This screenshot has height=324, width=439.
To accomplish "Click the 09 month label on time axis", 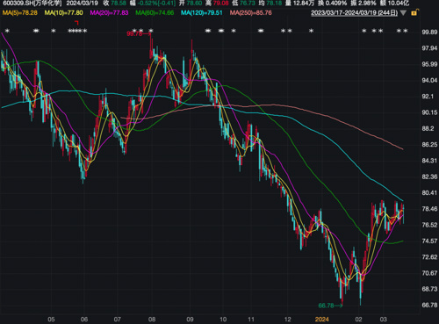I will (x=190, y=319).
